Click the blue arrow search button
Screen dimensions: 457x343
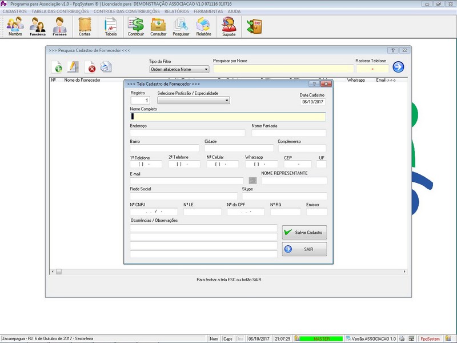398,67
